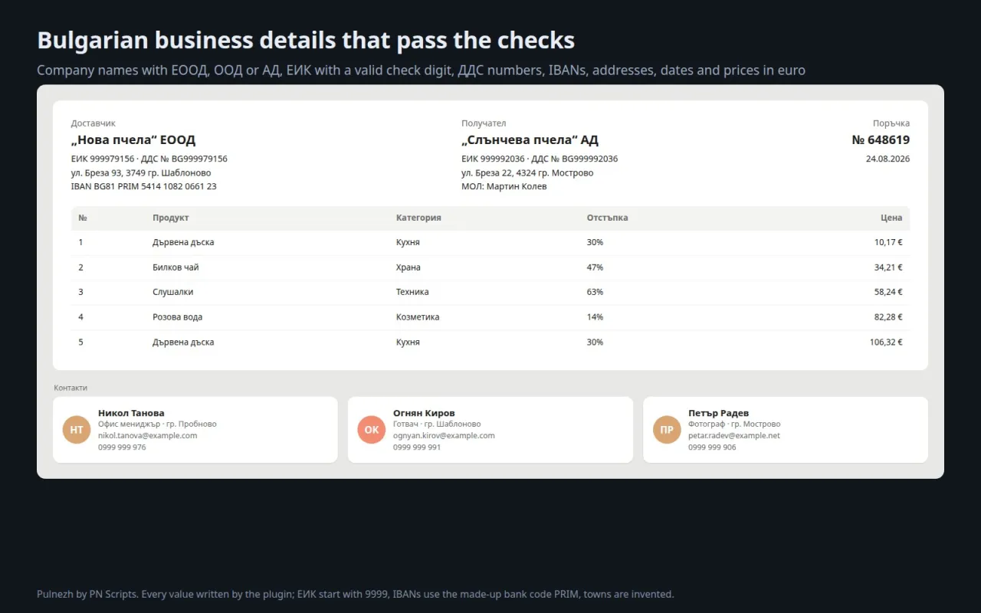The height and width of the screenshot is (613, 981).
Task: Click the Цена column header
Action: click(x=891, y=218)
